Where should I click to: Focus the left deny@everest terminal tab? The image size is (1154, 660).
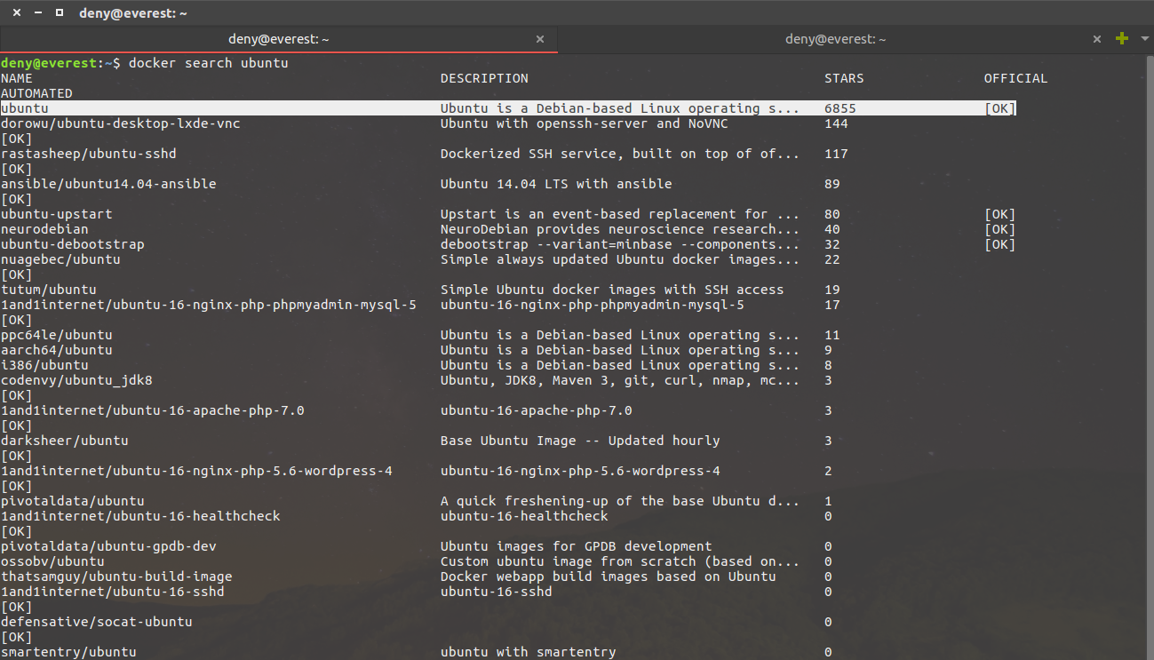279,38
